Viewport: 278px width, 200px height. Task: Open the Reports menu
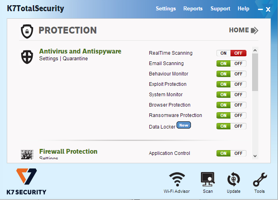coord(193,8)
